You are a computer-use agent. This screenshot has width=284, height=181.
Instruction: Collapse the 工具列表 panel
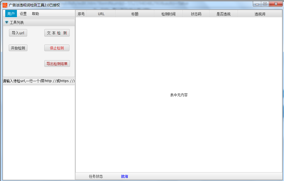[7, 22]
